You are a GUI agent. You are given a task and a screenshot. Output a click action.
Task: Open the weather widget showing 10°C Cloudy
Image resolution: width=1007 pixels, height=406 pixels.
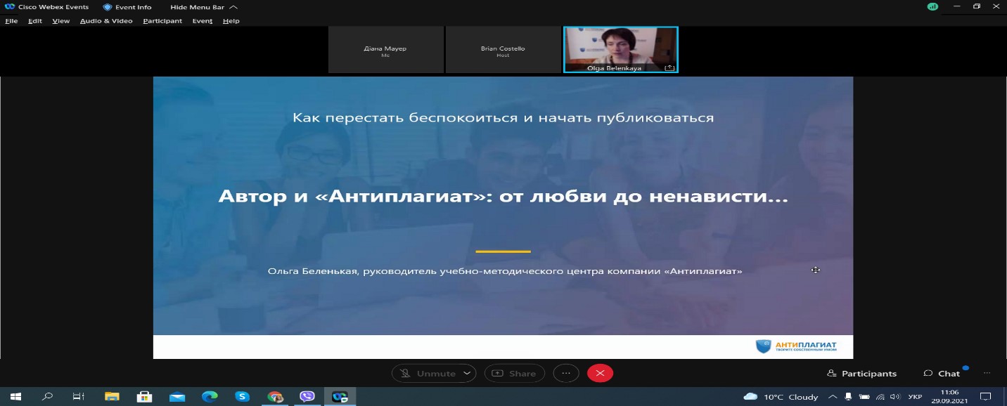point(781,397)
